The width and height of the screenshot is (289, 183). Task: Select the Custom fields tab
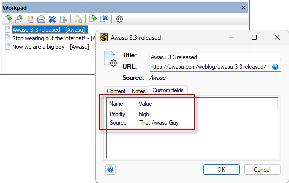coord(168,90)
